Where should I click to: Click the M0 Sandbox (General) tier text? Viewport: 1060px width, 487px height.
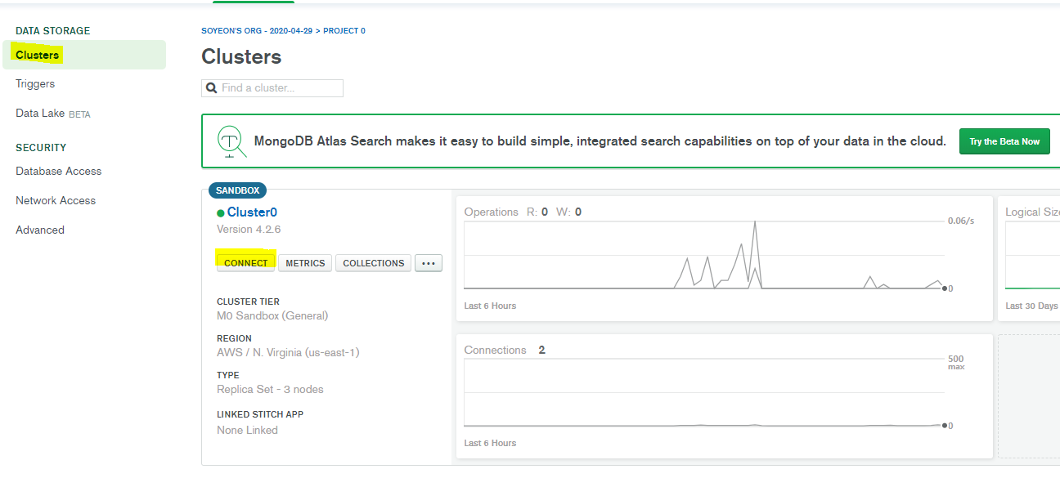[272, 316]
